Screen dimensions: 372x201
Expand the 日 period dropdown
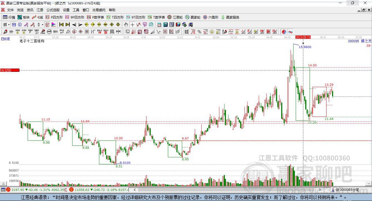point(9,25)
